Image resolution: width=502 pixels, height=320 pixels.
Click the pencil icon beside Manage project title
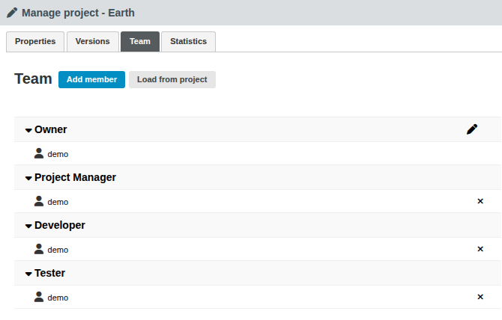pos(12,13)
